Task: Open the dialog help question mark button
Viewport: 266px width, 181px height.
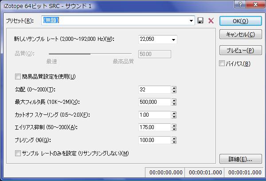Action: [240, 4]
